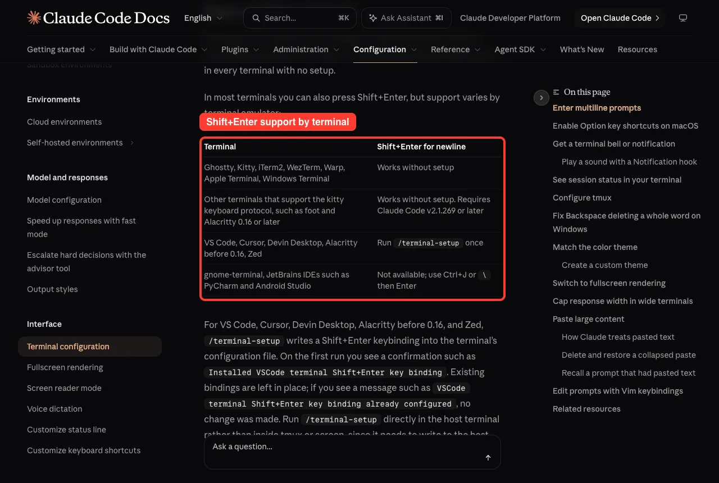Image resolution: width=719 pixels, height=483 pixels.
Task: Open the Fullscreen rendering sidebar page
Action: 65,367
